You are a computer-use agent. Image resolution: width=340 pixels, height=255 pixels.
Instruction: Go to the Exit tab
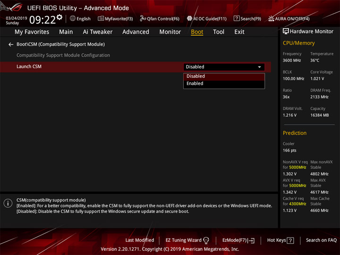click(239, 32)
